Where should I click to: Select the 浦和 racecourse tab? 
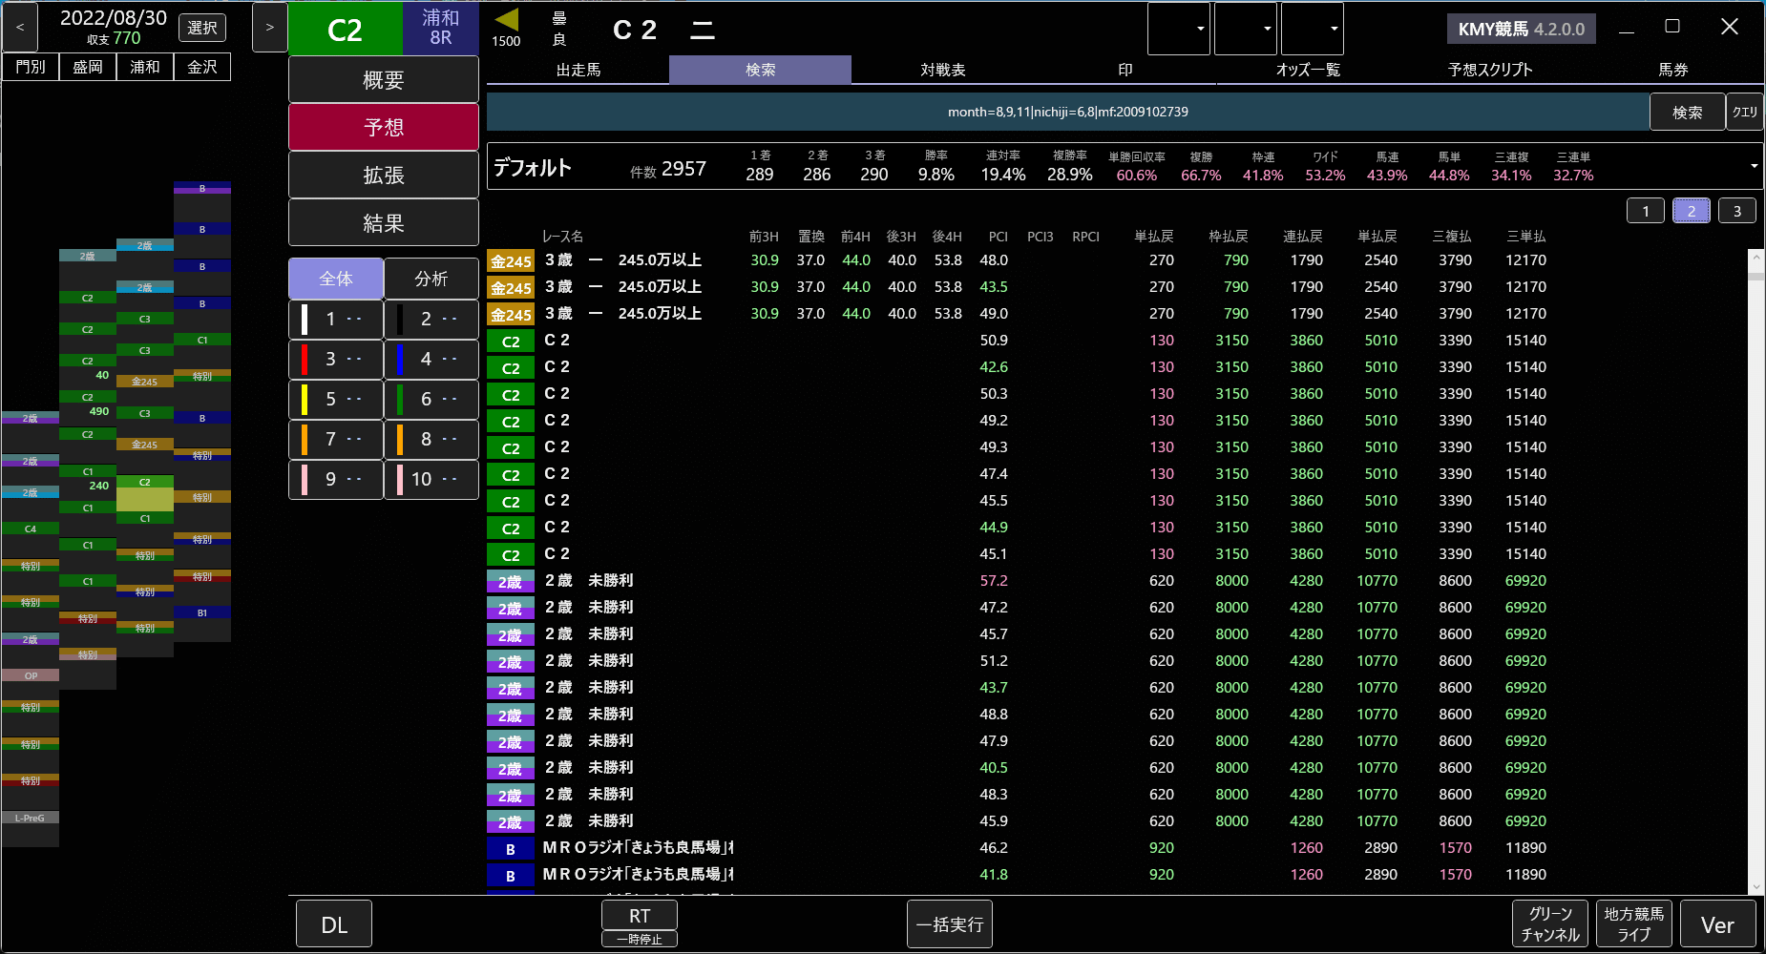(x=145, y=67)
